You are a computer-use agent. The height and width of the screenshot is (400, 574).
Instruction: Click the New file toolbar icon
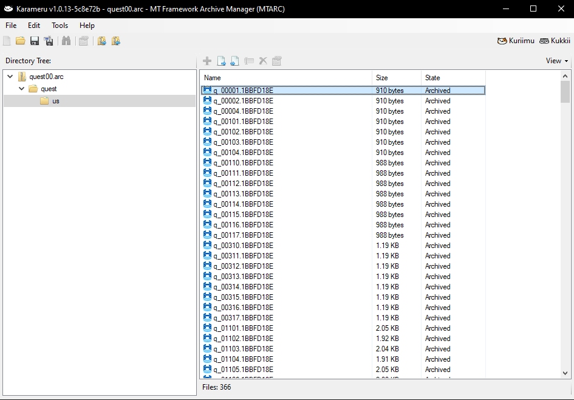click(7, 41)
